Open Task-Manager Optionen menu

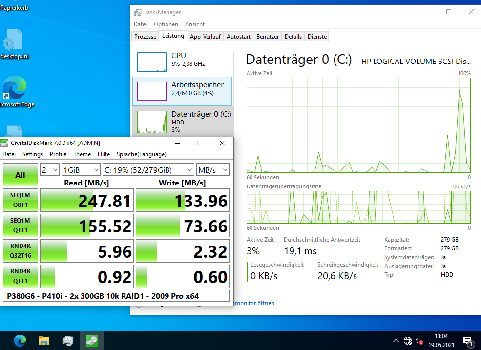tap(166, 24)
